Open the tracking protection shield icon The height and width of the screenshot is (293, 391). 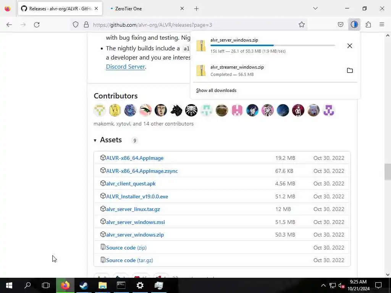(x=76, y=24)
